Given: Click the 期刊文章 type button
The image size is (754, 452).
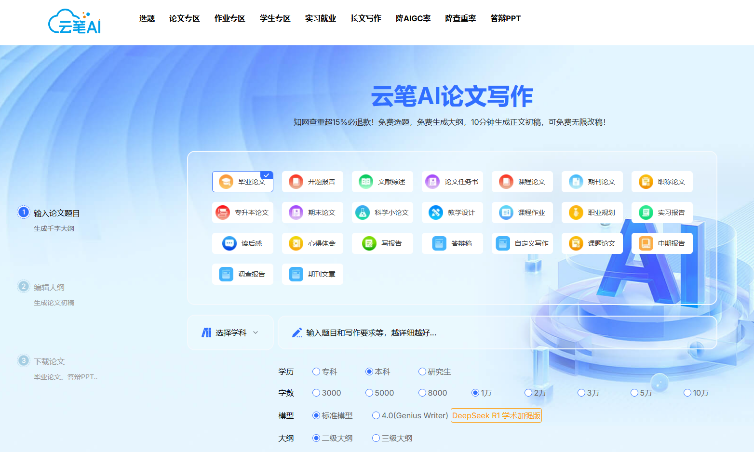Looking at the screenshot, I should [312, 274].
